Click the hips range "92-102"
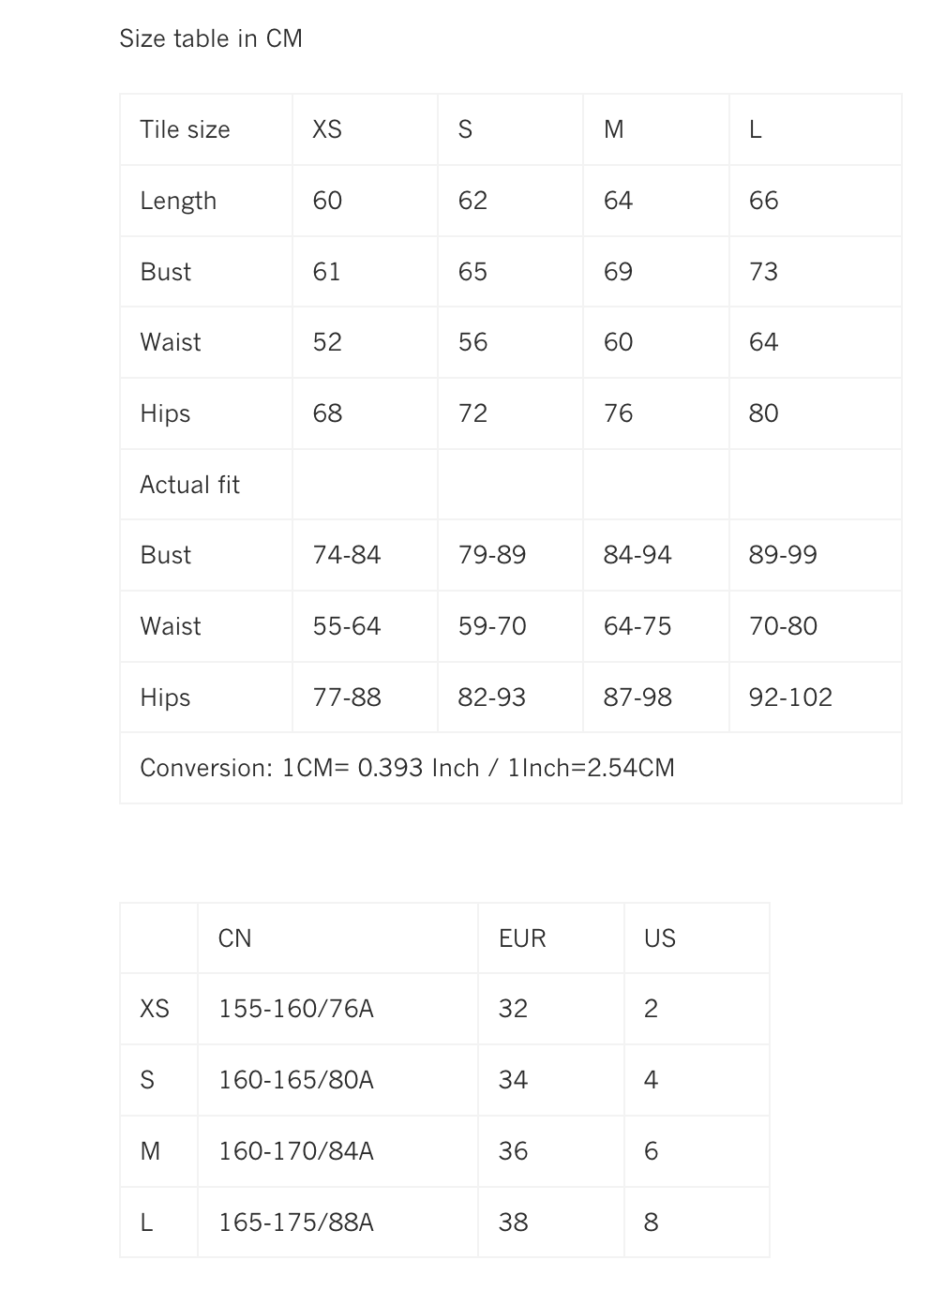This screenshot has width=945, height=1305. (790, 697)
